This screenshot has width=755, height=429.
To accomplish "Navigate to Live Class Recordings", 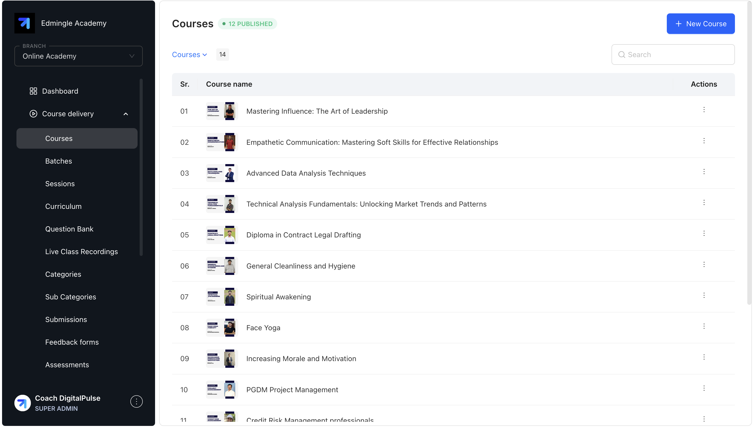I will click(82, 252).
